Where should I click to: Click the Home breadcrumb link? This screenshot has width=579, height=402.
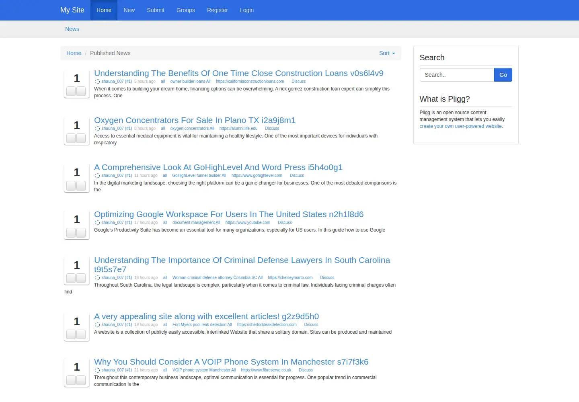74,53
